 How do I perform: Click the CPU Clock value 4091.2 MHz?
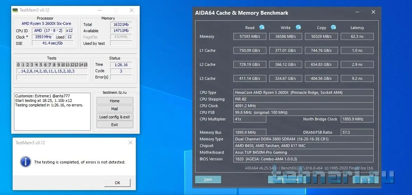(304, 106)
